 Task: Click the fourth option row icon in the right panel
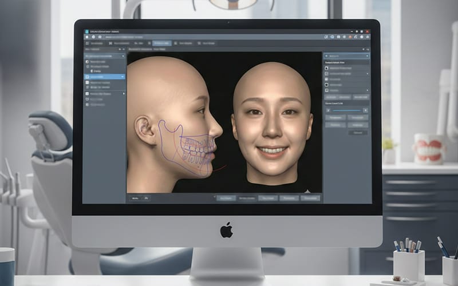[326, 85]
